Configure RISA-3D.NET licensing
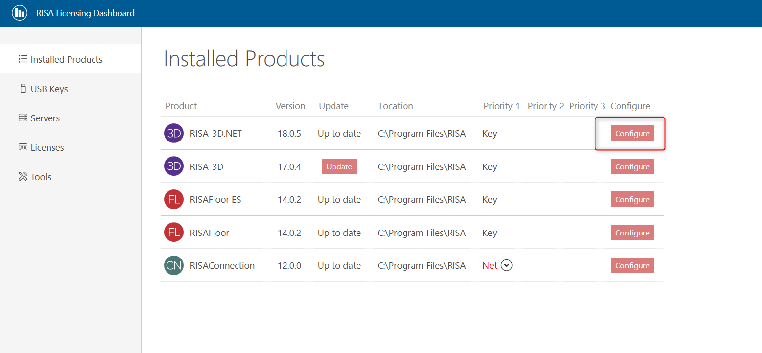762x353 pixels. pyautogui.click(x=632, y=133)
